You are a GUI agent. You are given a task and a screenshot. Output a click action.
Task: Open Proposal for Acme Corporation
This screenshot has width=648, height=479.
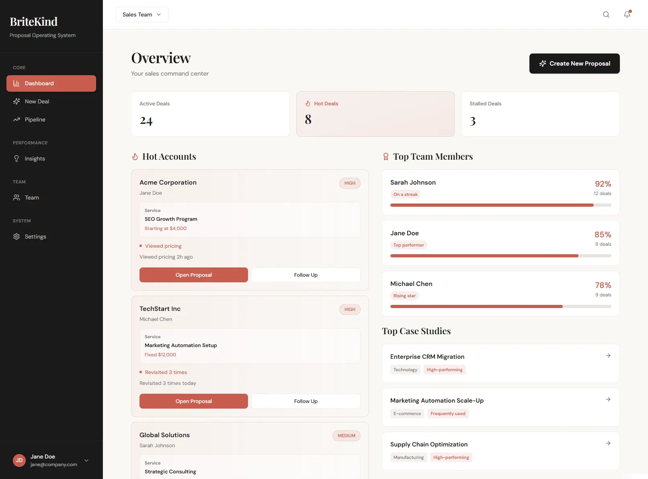(x=193, y=275)
